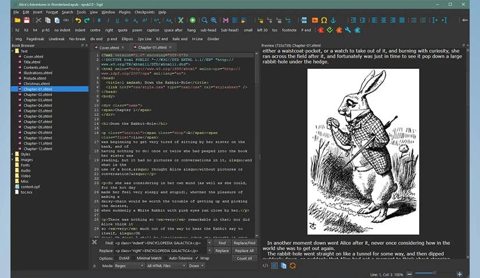The width and height of the screenshot is (480, 278).
Task: Open the Metadata Editor M icon
Action: [226, 20]
